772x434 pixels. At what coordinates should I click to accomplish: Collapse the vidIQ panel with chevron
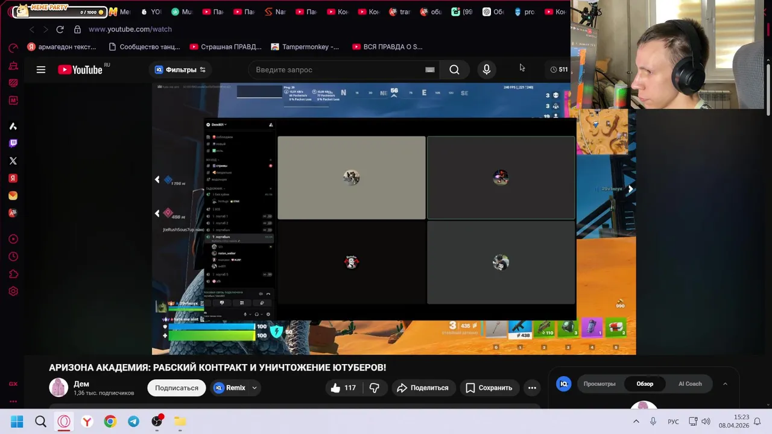click(x=725, y=384)
